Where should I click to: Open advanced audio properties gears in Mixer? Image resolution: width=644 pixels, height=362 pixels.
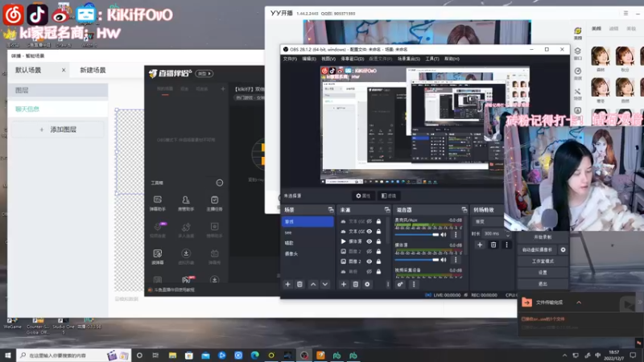[400, 284]
